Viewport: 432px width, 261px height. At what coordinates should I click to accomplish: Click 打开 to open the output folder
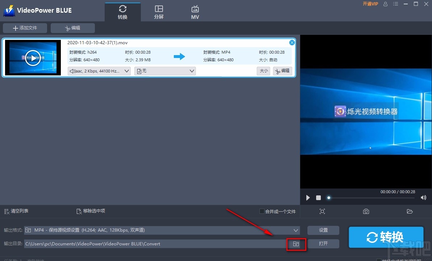coord(323,244)
